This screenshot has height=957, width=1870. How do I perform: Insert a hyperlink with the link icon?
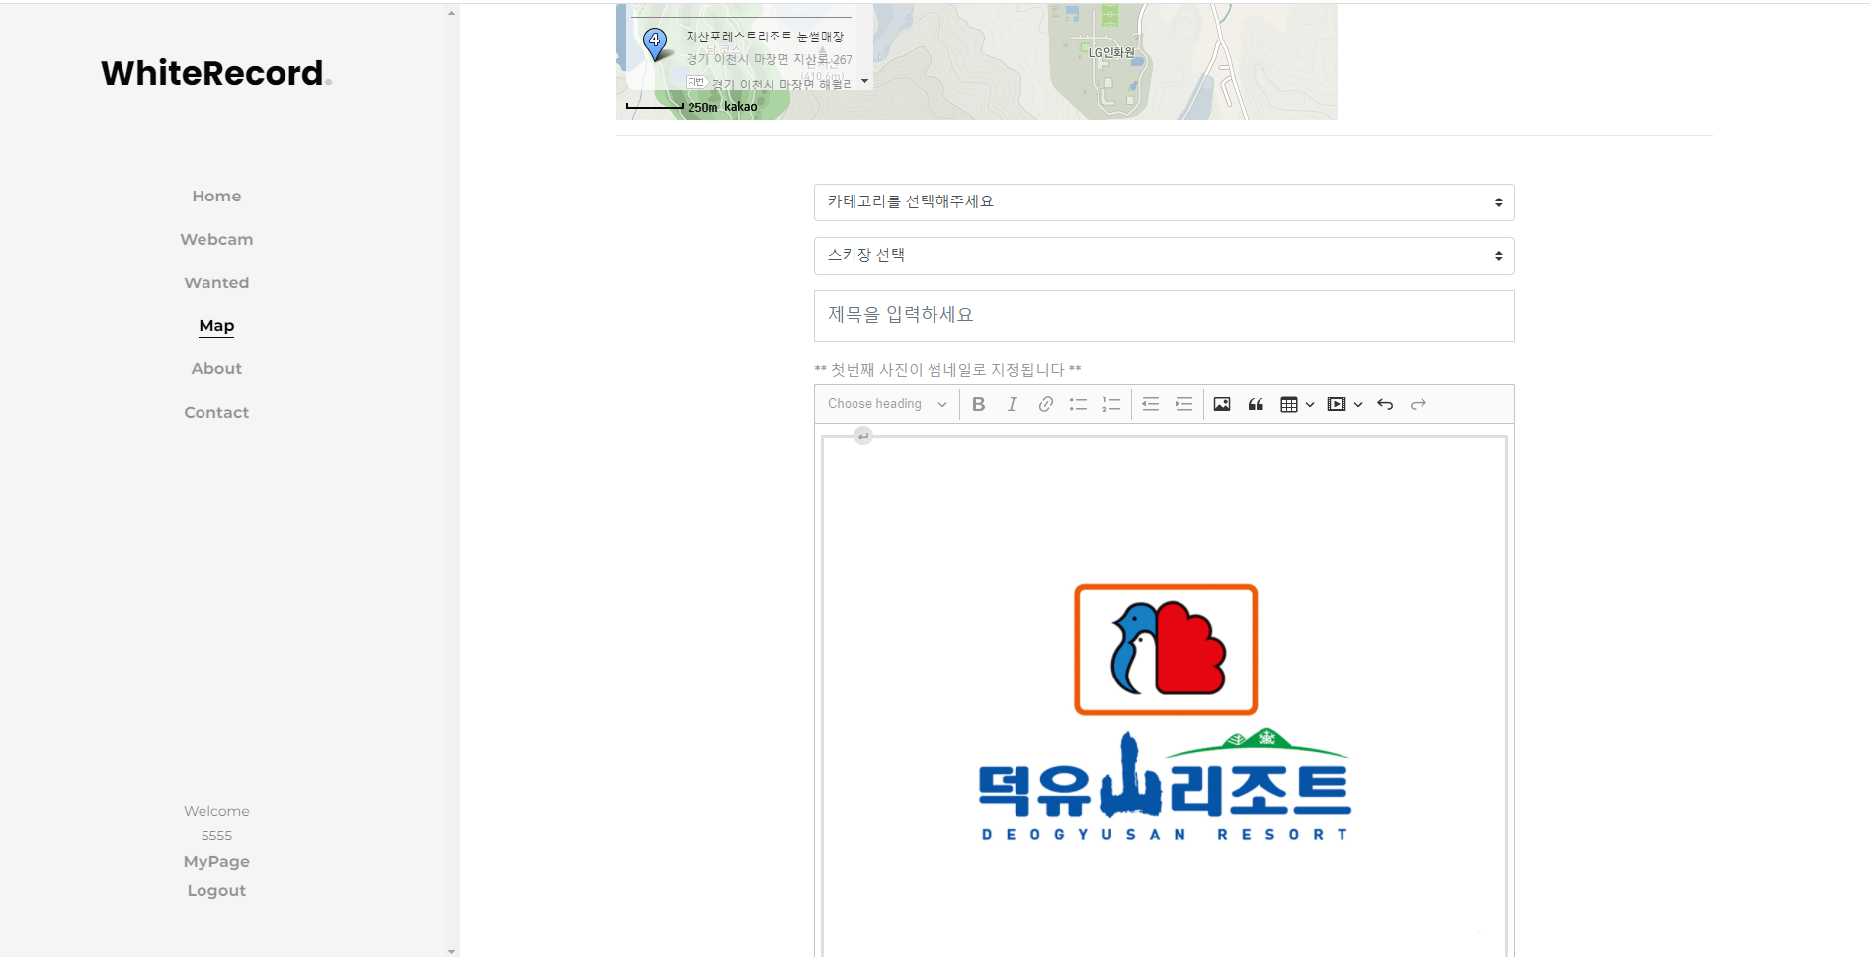click(1045, 404)
